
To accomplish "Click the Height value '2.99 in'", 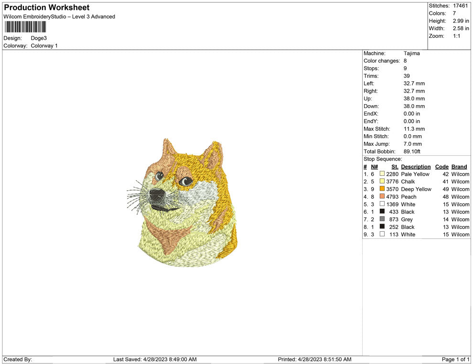I will (x=461, y=21).
